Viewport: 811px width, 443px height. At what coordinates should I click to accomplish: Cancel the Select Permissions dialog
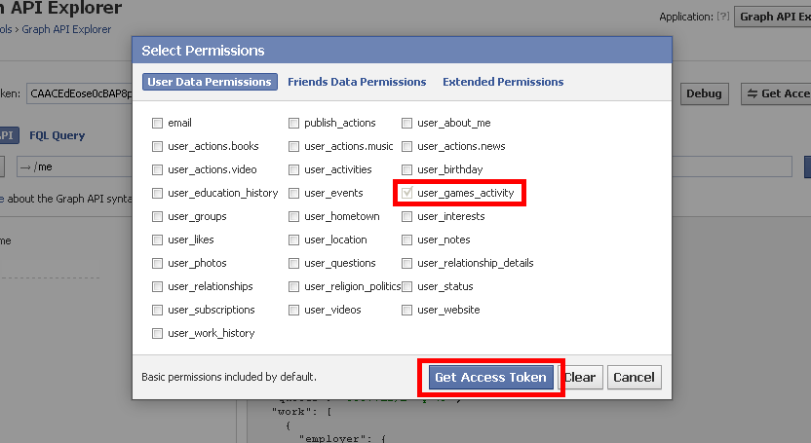[635, 378]
